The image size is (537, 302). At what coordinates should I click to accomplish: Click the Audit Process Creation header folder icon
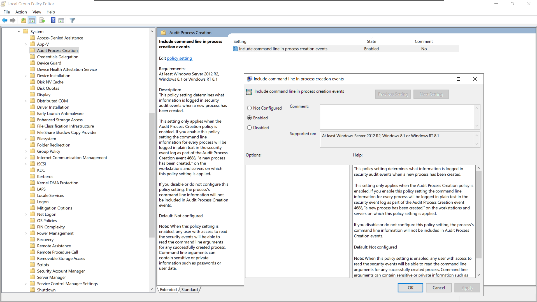coord(163,32)
